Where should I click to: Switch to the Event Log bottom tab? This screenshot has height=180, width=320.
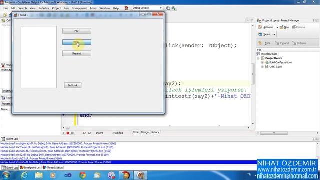10,168
